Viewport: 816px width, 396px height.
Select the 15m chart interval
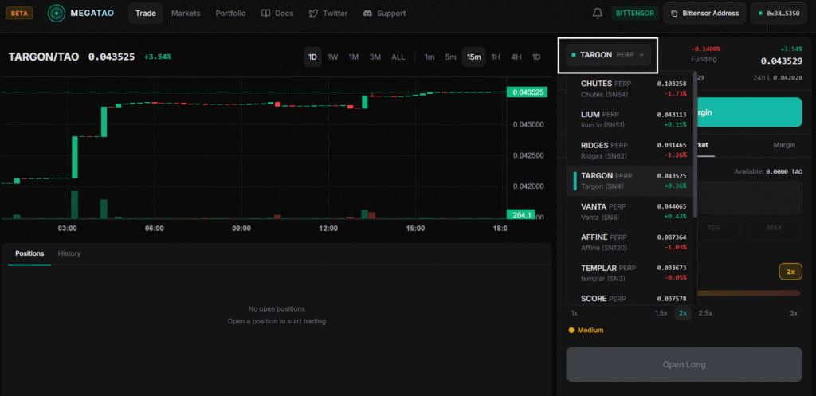pyautogui.click(x=474, y=57)
